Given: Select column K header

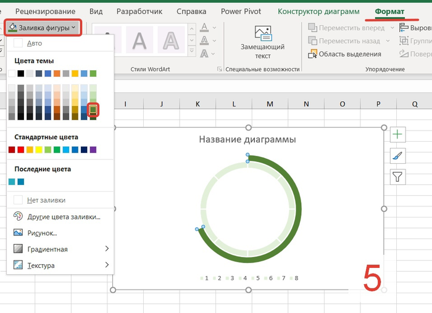Looking at the screenshot, I should 197,104.
